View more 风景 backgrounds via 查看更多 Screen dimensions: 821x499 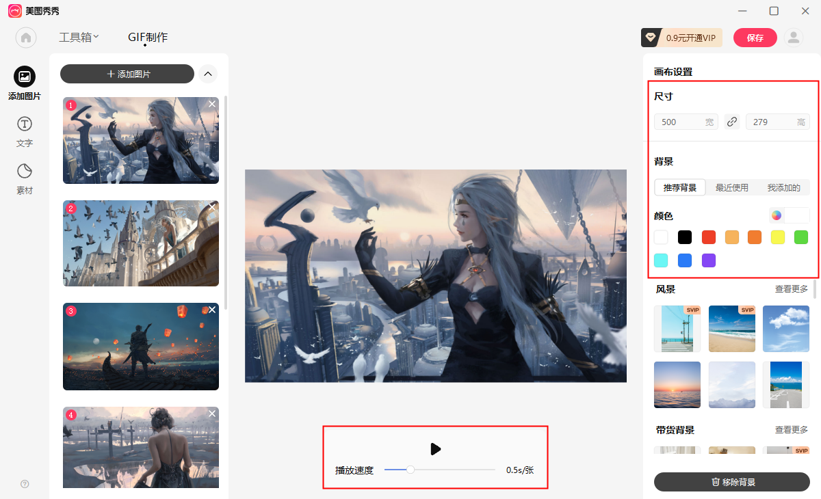click(792, 289)
